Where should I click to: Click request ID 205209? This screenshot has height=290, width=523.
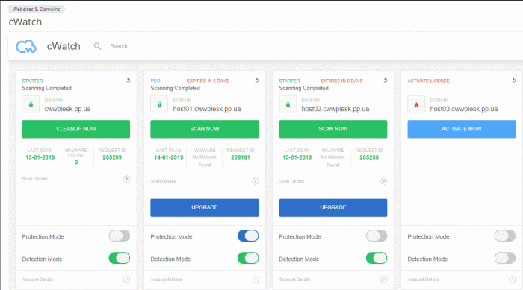(112, 157)
